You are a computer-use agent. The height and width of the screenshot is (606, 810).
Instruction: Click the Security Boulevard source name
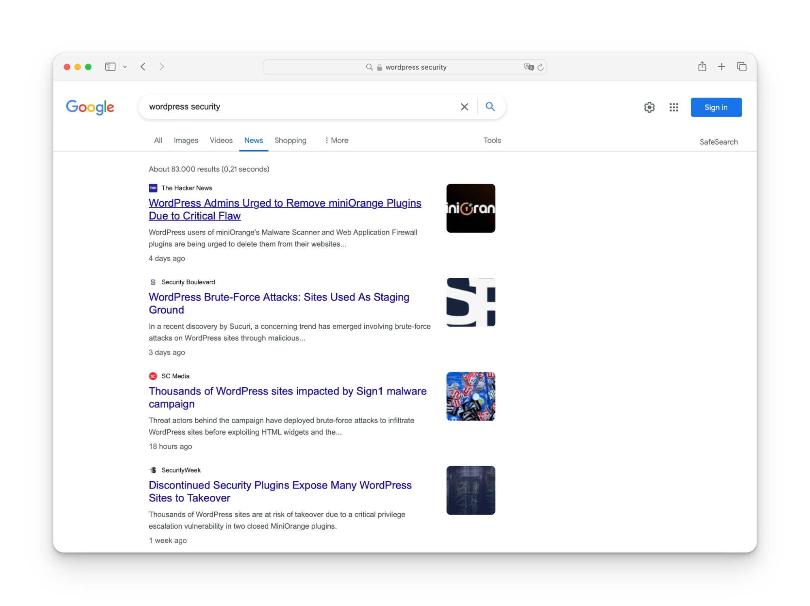188,282
